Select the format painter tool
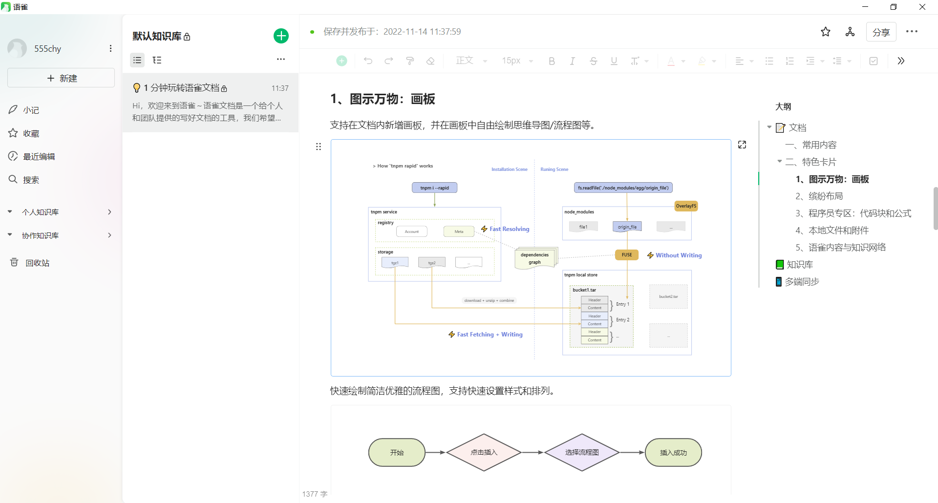 [x=410, y=61]
